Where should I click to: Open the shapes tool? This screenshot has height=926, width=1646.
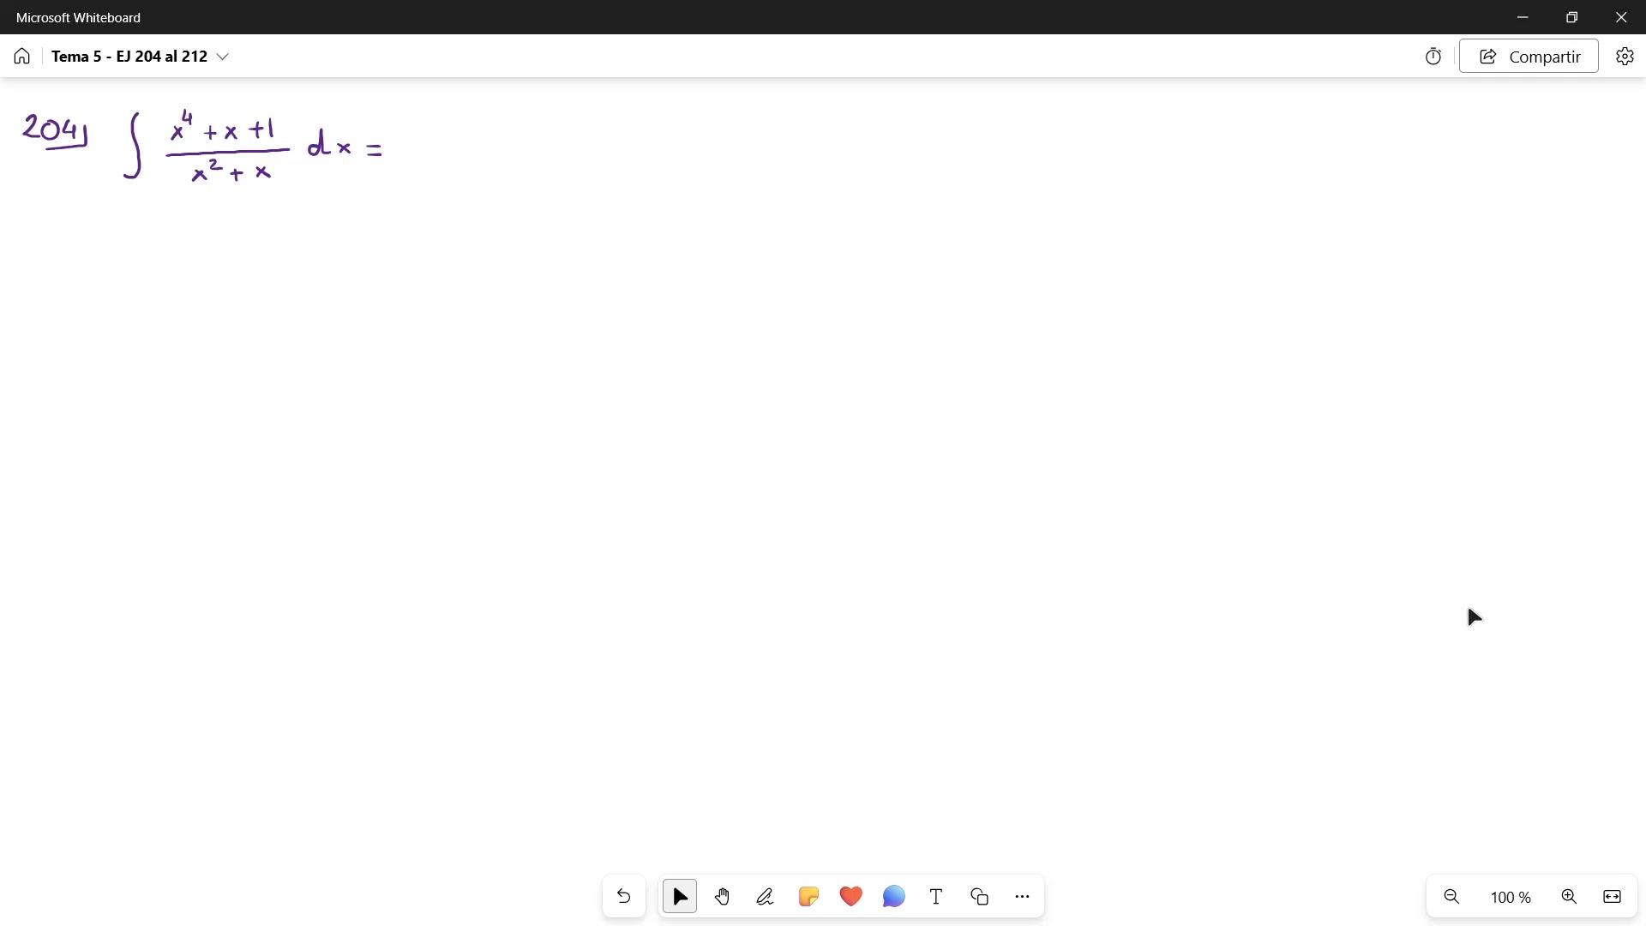[979, 897]
